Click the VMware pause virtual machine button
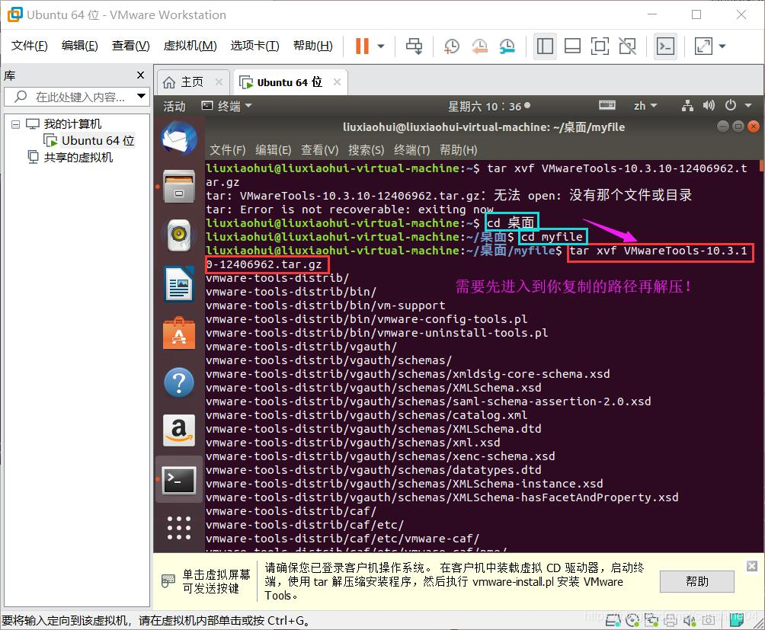 tap(362, 46)
